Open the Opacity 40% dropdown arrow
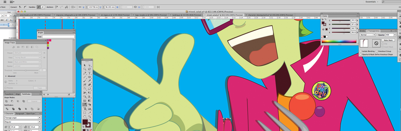The image size is (401, 131). tap(395, 35)
